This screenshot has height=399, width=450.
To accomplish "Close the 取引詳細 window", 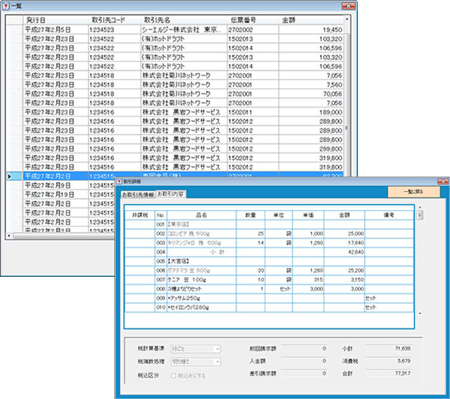I will point(443,182).
